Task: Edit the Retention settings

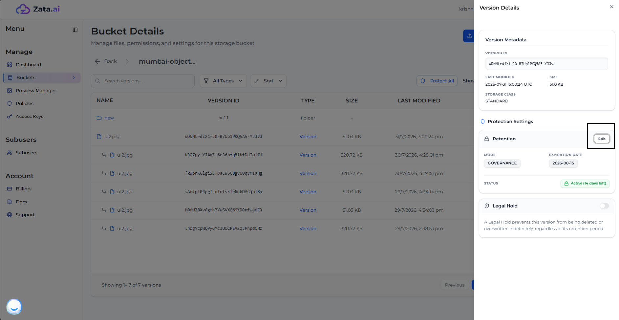Action: click(602, 139)
